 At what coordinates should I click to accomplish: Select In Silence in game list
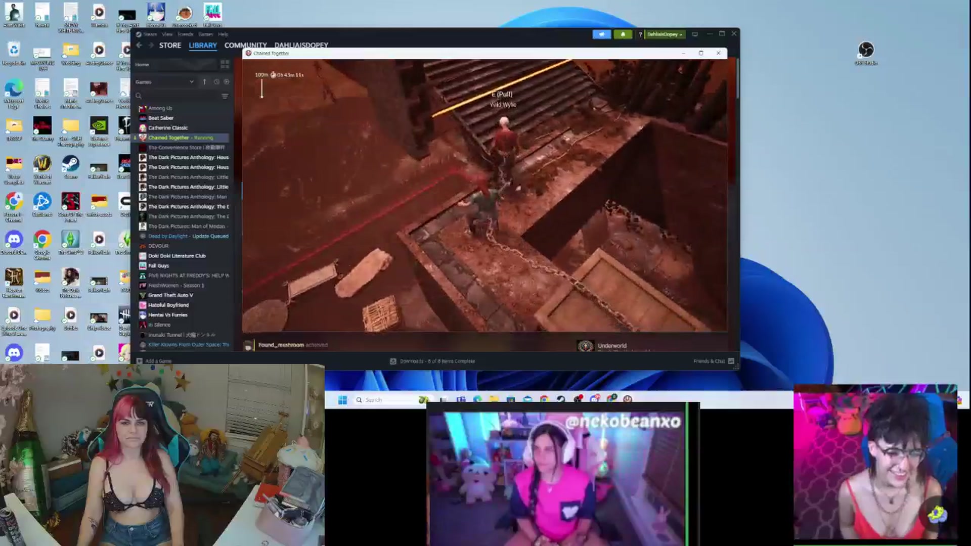[x=159, y=325]
